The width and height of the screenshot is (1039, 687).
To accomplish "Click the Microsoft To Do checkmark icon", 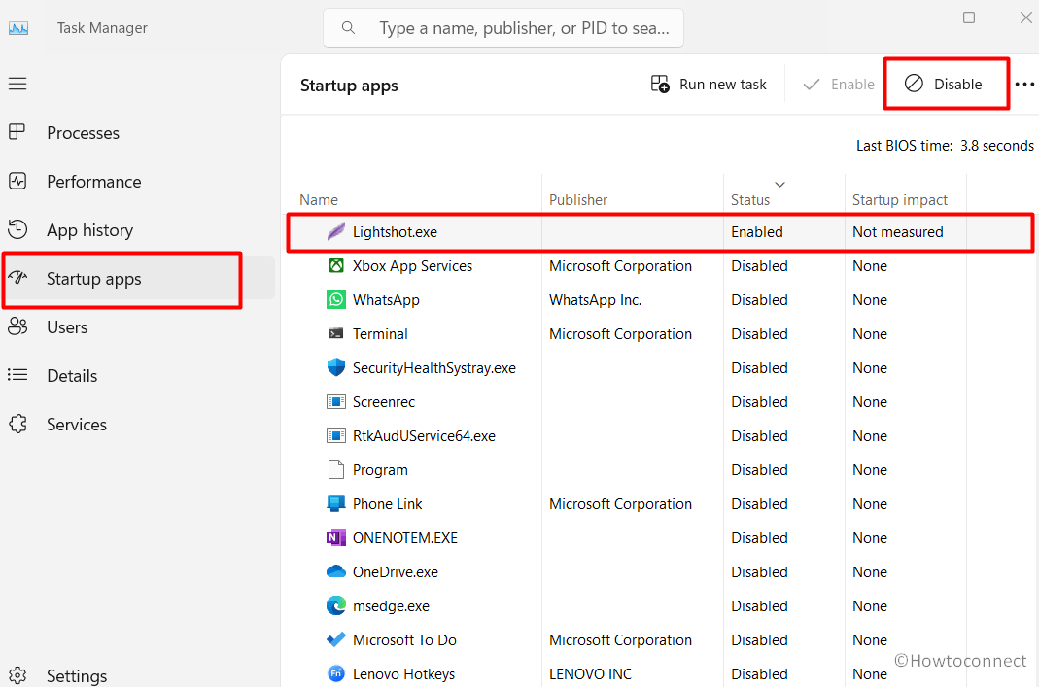I will 336,639.
